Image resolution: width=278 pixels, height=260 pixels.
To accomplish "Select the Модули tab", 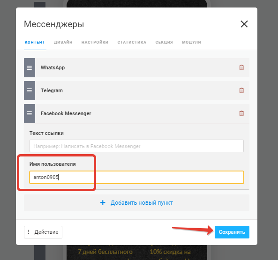I will click(x=191, y=42).
